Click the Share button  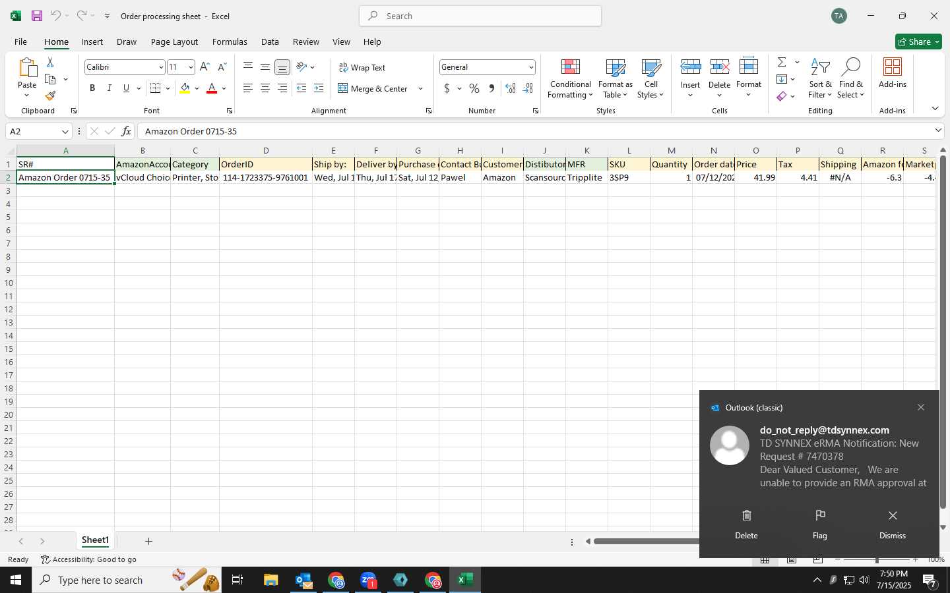[x=918, y=42]
